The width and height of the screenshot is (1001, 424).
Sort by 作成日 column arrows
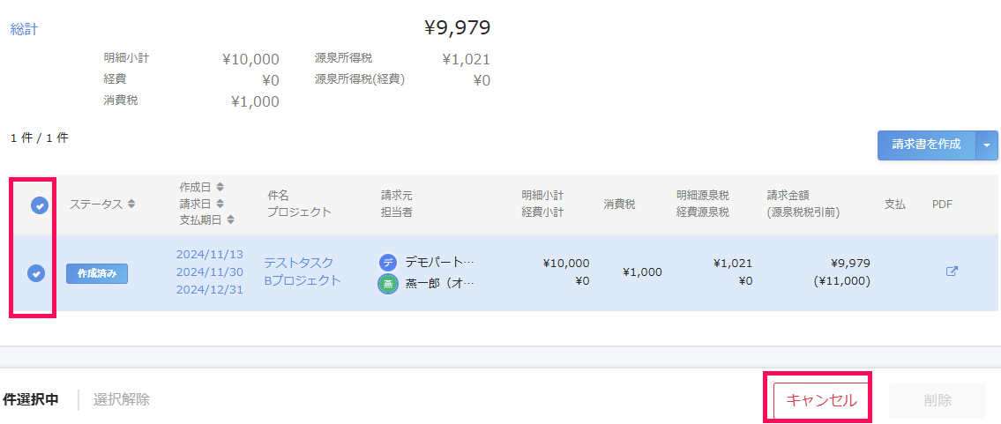(x=220, y=187)
